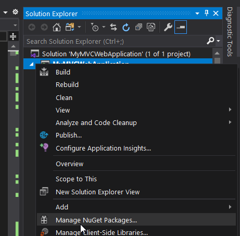Select Overview menu item
Viewport: 240px width, 236px height.
coord(136,164)
